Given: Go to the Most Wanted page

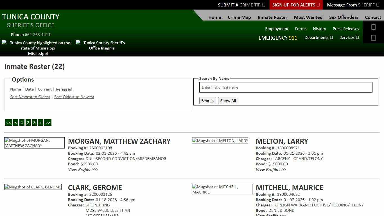Looking at the screenshot, I should click(x=308, y=17).
